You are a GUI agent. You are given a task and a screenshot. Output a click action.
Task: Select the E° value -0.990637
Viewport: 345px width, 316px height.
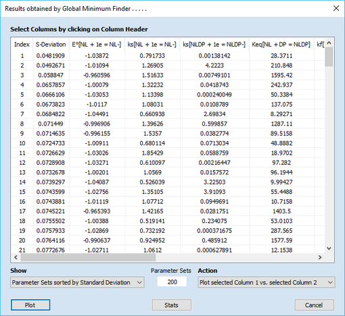tap(97, 240)
